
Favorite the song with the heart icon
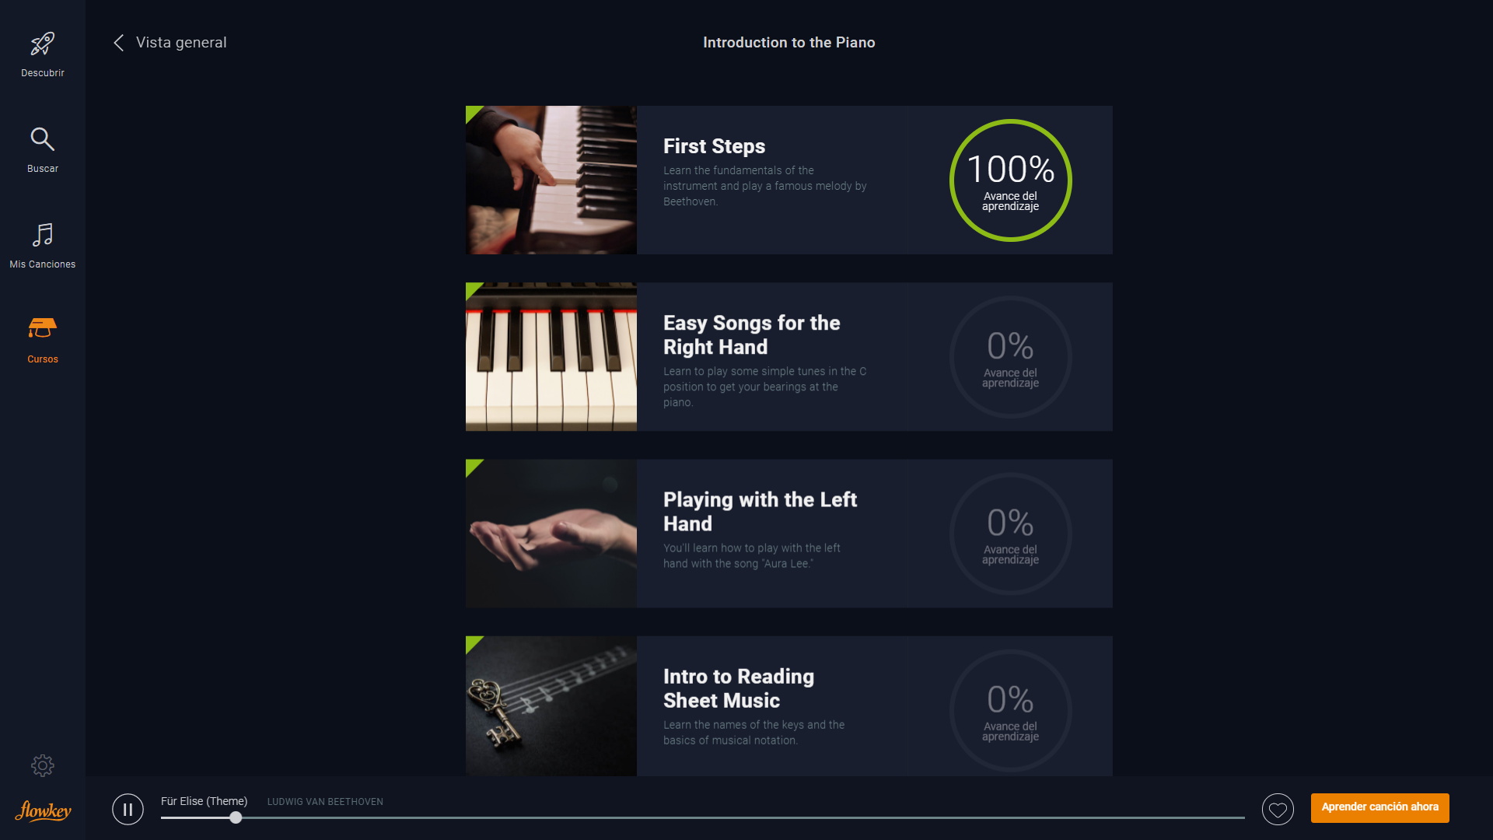tap(1278, 810)
